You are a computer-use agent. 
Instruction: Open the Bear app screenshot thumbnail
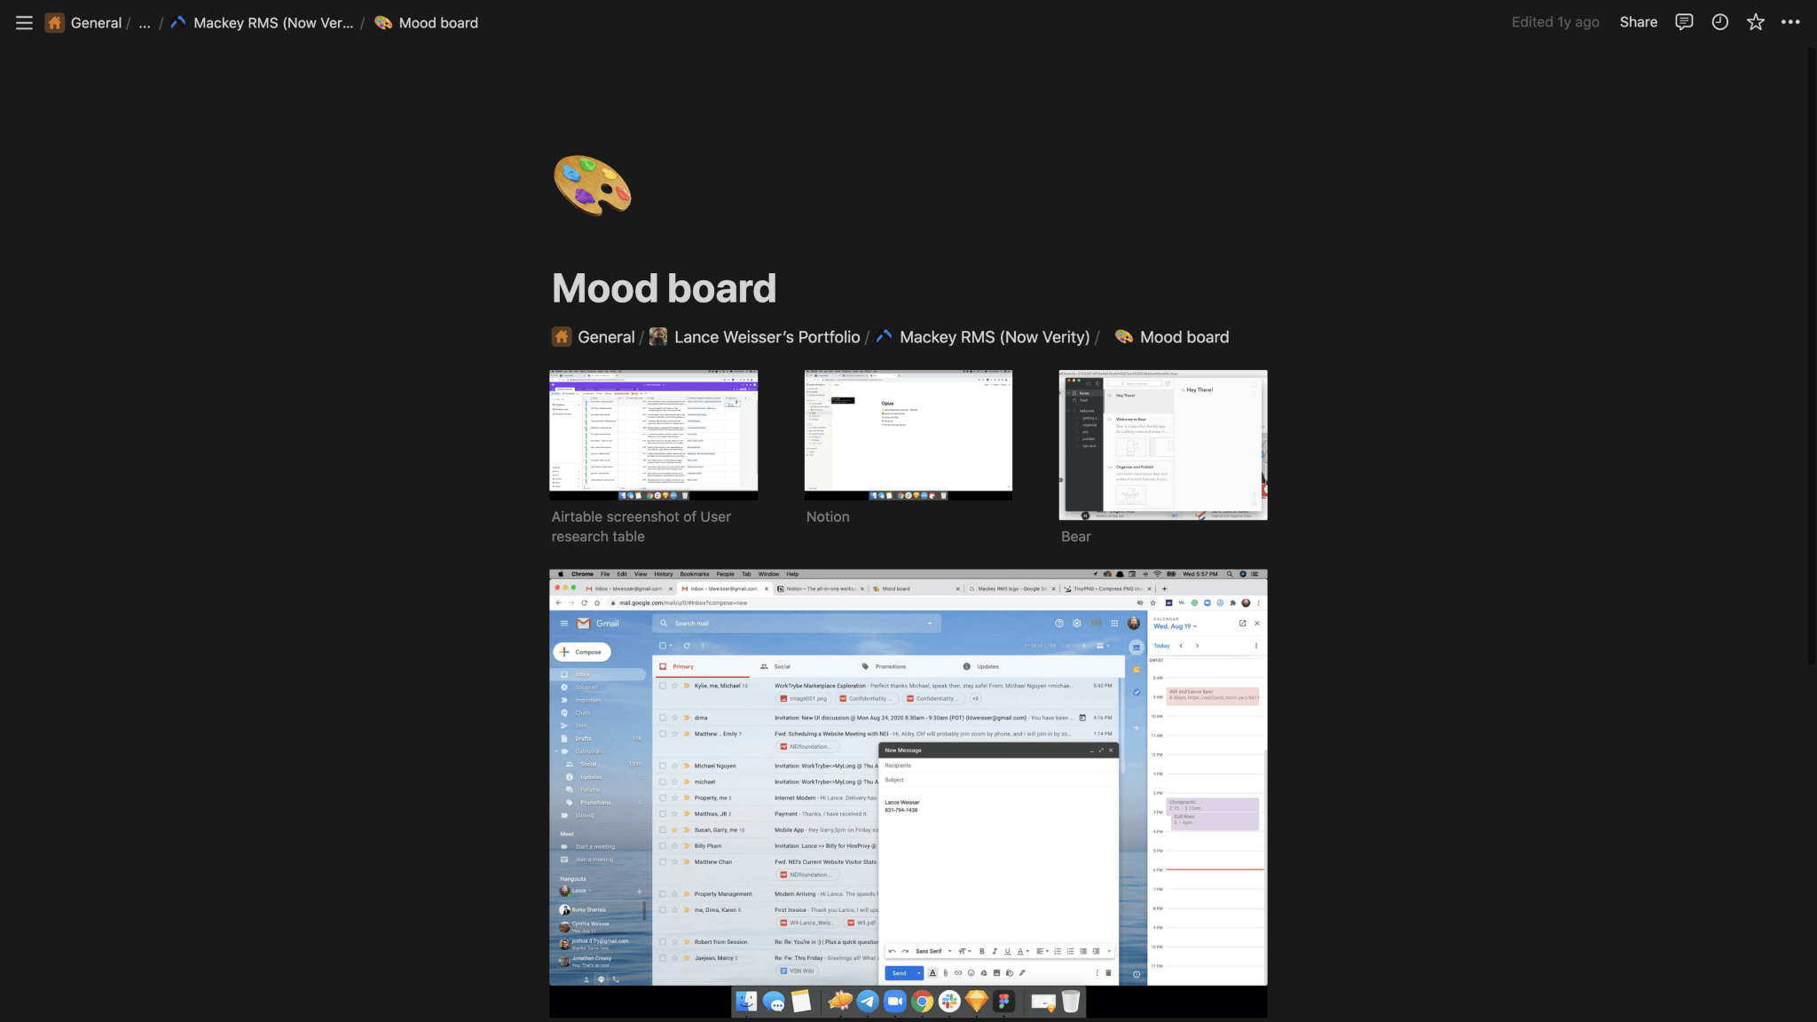click(1162, 444)
